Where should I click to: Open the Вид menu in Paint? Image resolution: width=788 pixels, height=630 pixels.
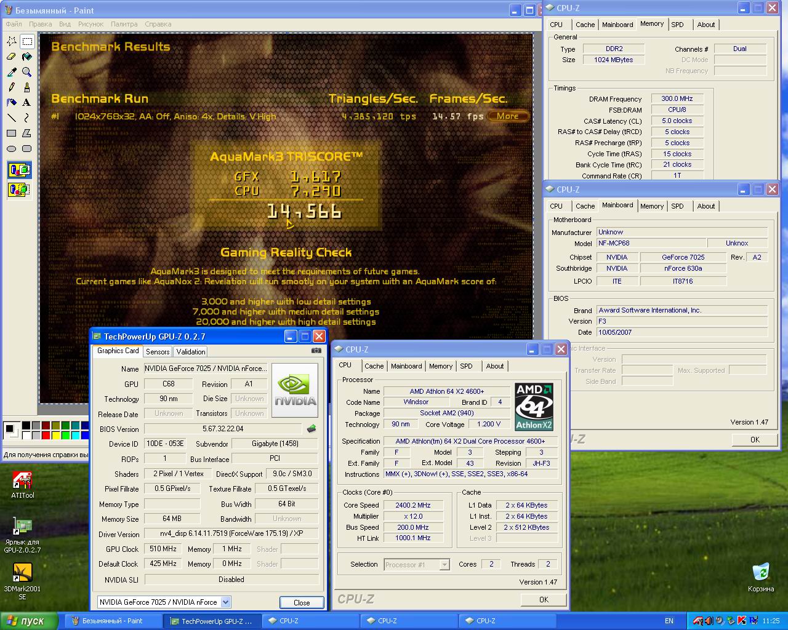(x=65, y=24)
